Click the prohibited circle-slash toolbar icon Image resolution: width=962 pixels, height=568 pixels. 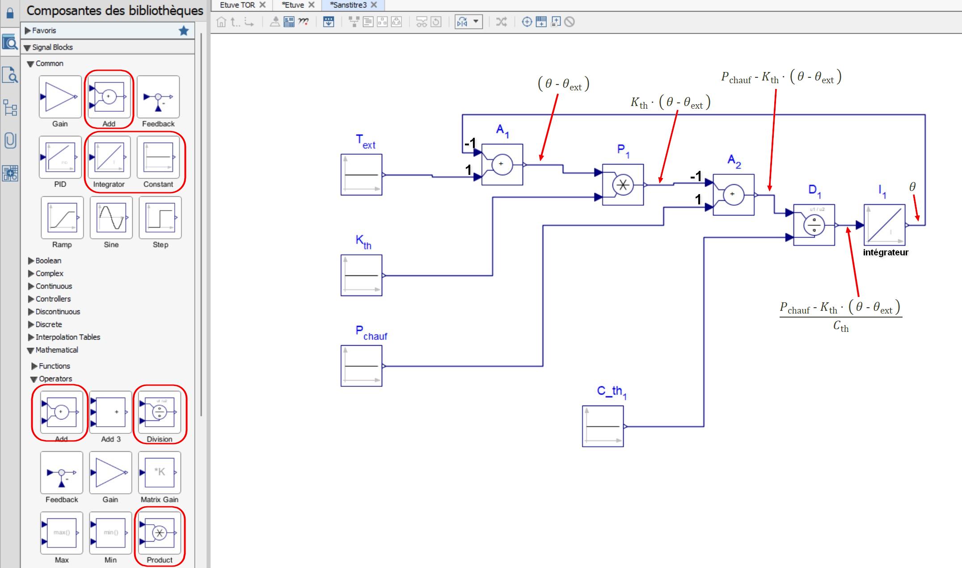(x=570, y=22)
